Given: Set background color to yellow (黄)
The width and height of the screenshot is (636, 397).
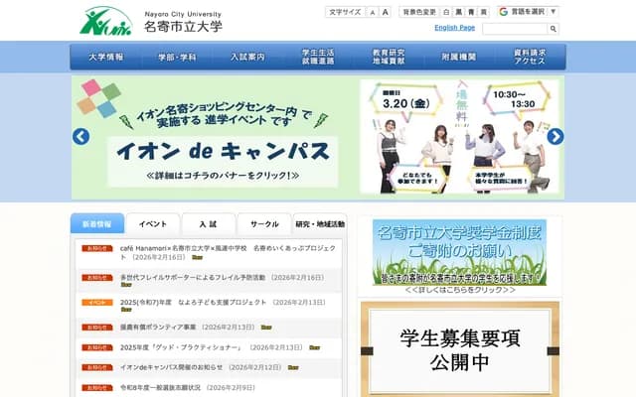Looking at the screenshot, I should (484, 12).
